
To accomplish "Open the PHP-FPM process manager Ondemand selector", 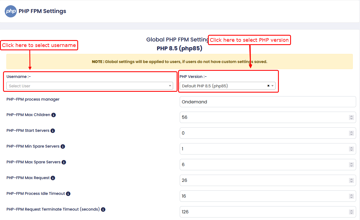I will tap(268, 102).
